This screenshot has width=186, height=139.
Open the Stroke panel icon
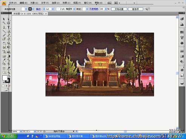click(182, 51)
